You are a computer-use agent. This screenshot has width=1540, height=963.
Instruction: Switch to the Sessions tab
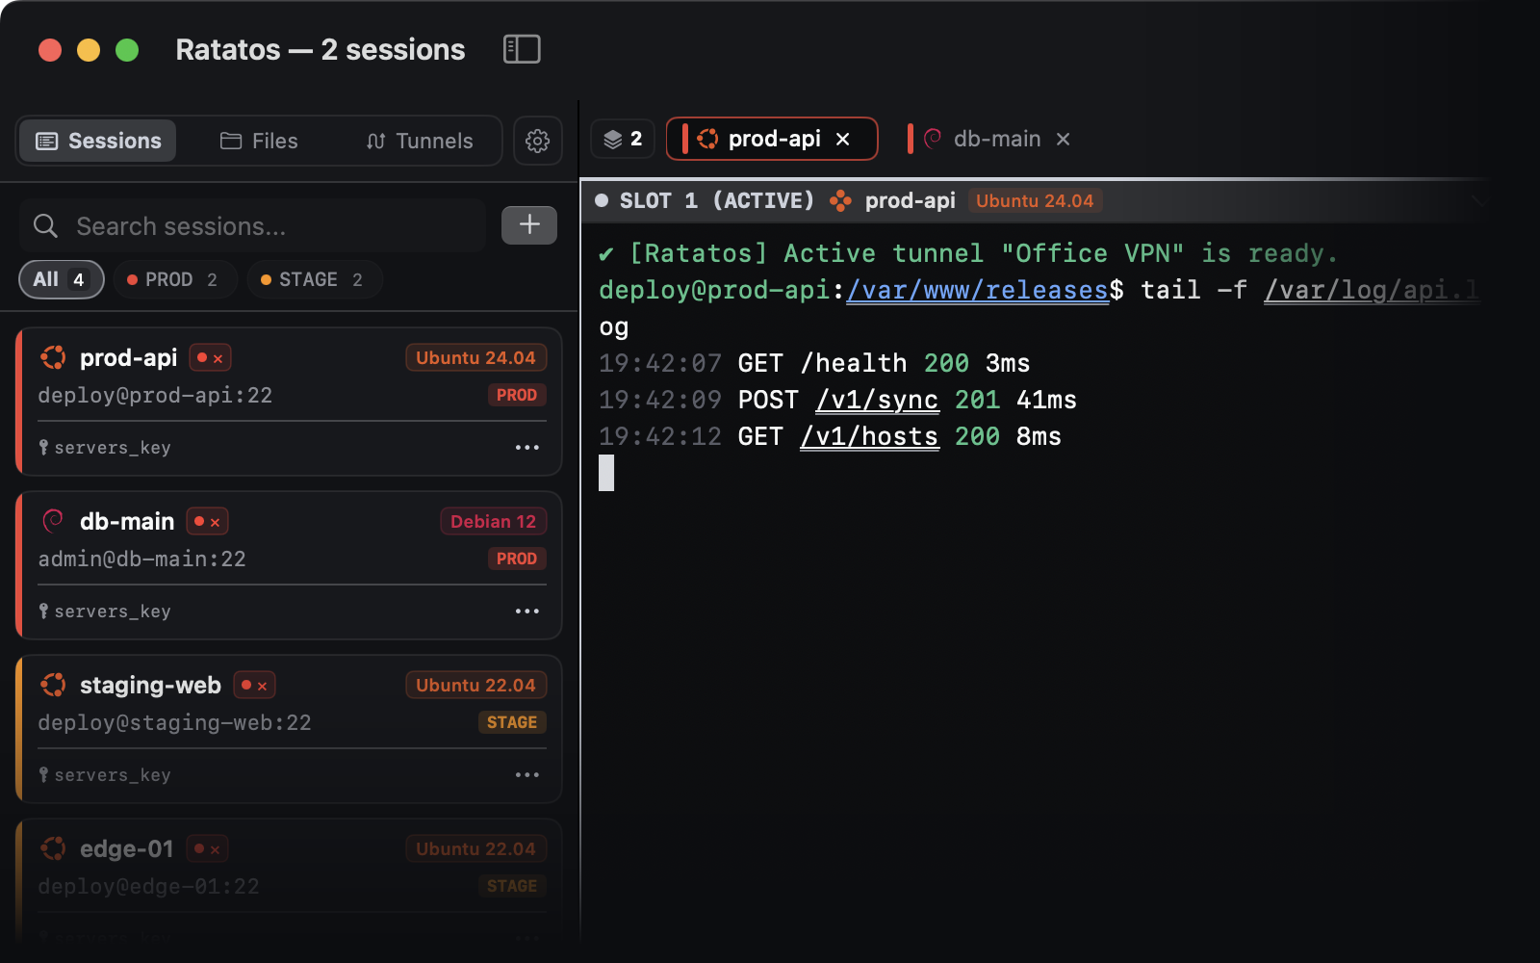click(x=98, y=141)
